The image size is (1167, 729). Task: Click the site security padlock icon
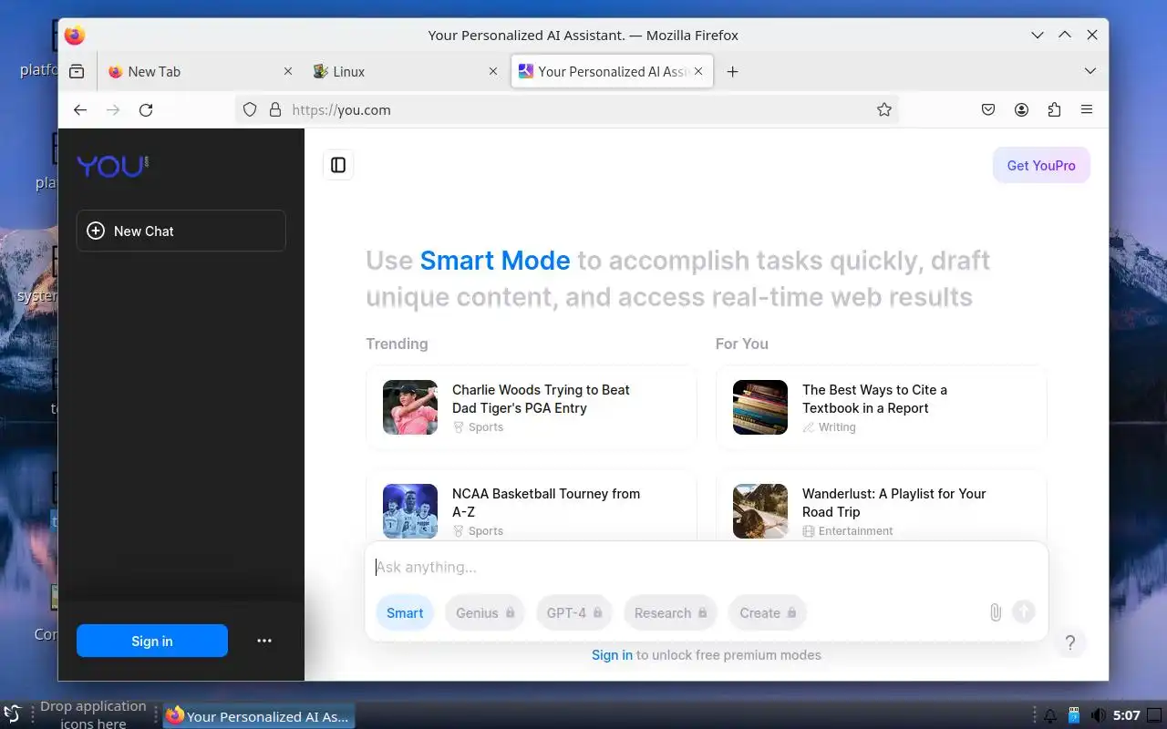tap(275, 109)
